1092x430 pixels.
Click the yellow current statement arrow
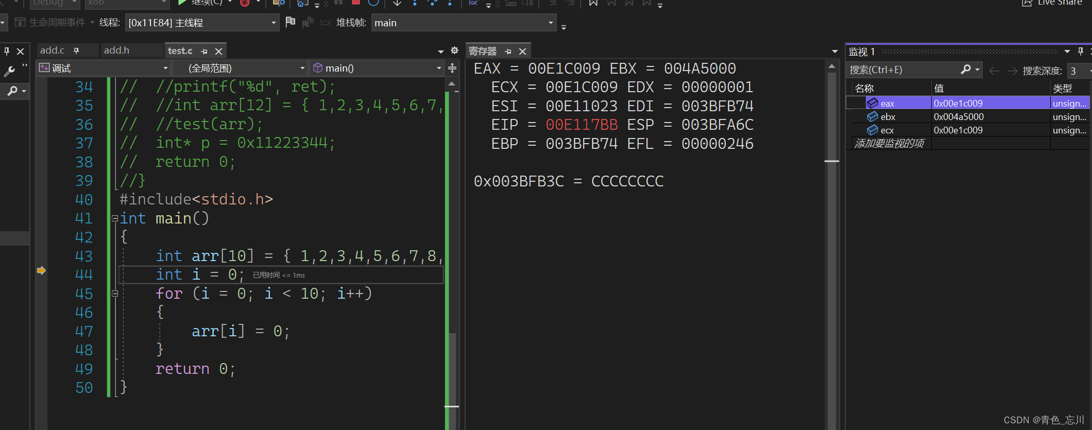(x=41, y=270)
